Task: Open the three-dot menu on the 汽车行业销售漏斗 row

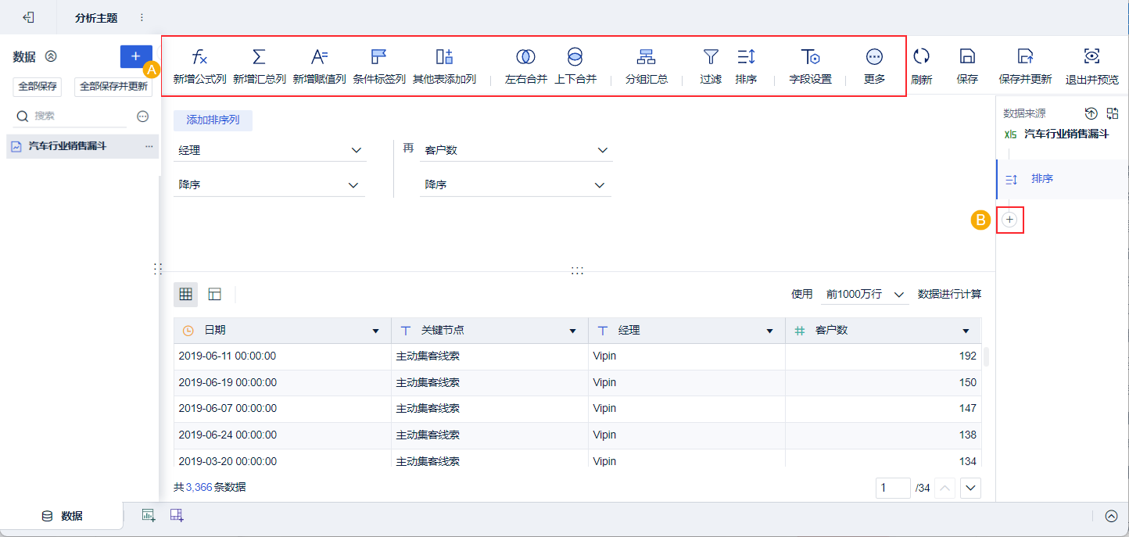Action: tap(149, 146)
